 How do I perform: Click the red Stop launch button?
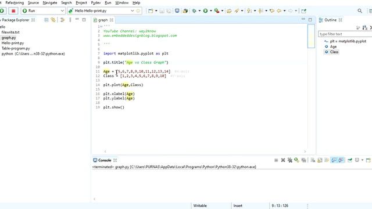[13, 10]
